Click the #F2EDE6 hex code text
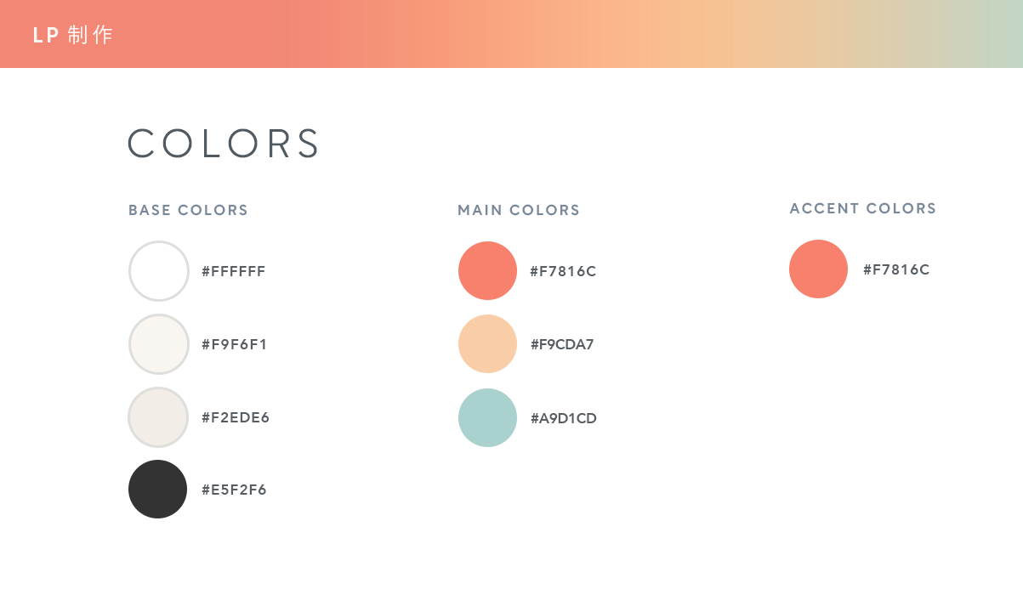This screenshot has height=606, width=1023. 236,418
